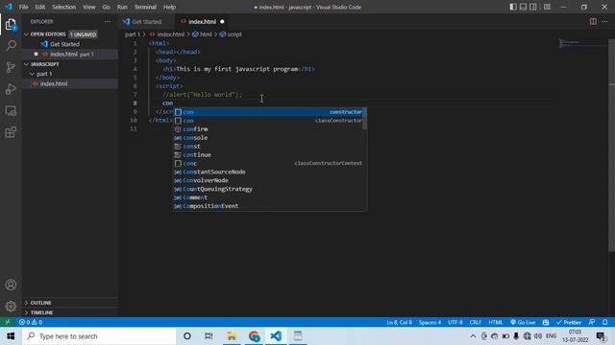Screen dimensions: 615x345
Task: Open the Extensions view
Action: [x=11, y=132]
